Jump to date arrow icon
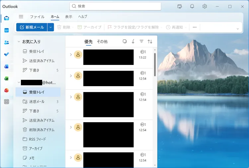 point(133,41)
